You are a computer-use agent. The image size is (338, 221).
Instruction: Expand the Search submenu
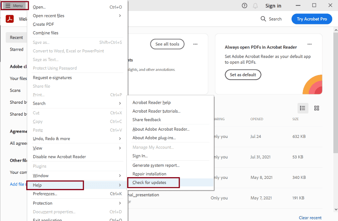77,103
